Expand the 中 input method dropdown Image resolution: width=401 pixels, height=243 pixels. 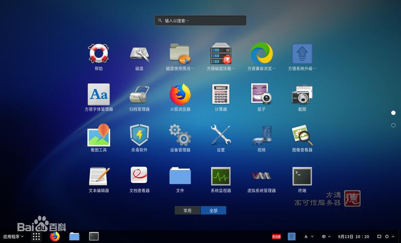click(x=326, y=237)
